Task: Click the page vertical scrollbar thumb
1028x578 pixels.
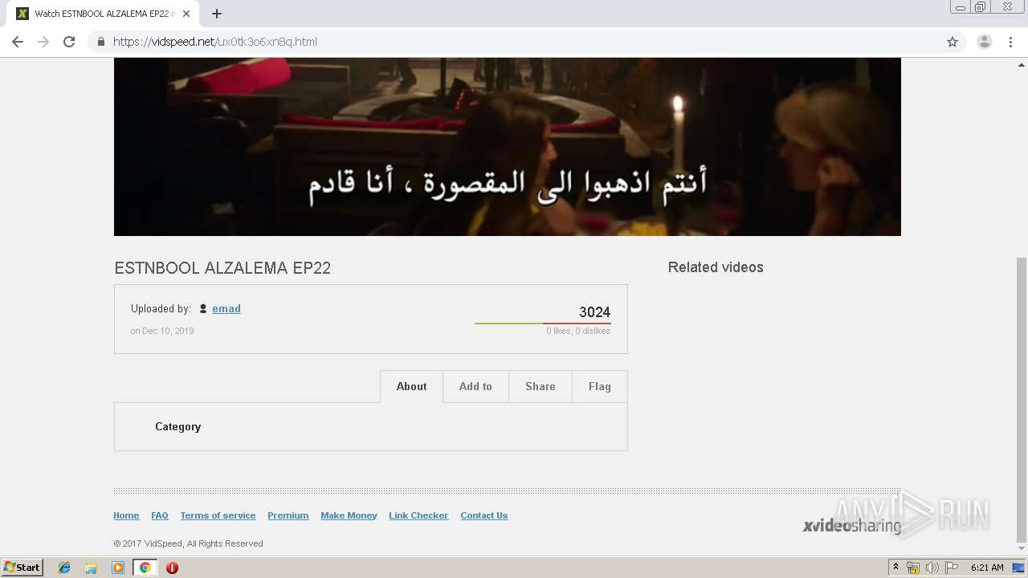Action: click(x=1022, y=400)
